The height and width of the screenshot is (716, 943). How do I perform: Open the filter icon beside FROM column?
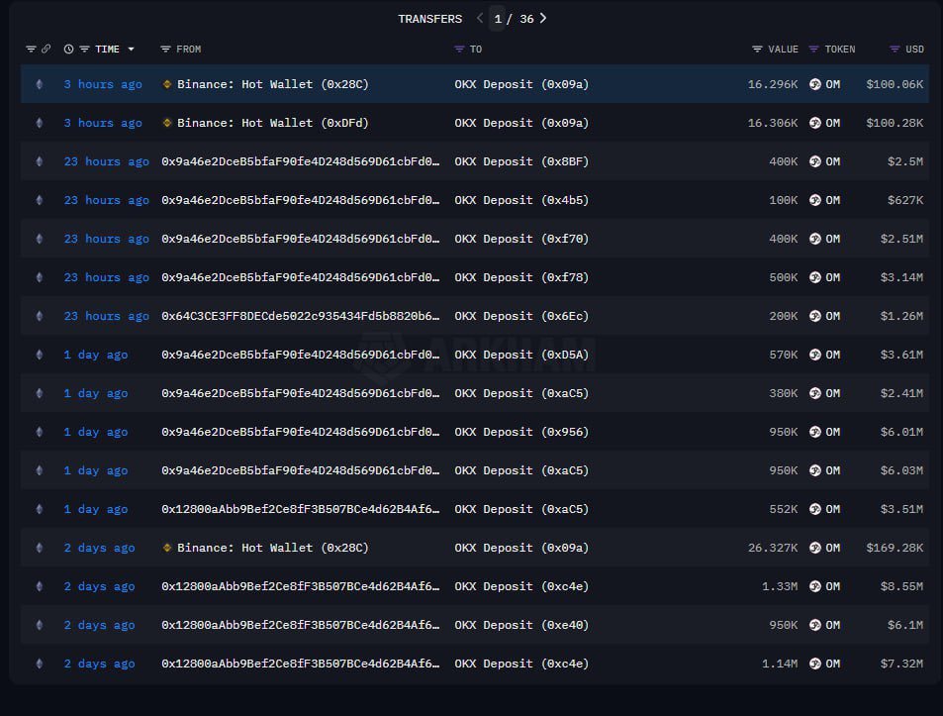(x=165, y=49)
